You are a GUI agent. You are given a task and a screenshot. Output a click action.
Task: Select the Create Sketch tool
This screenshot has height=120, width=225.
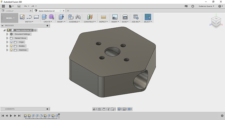[x=22, y=17]
